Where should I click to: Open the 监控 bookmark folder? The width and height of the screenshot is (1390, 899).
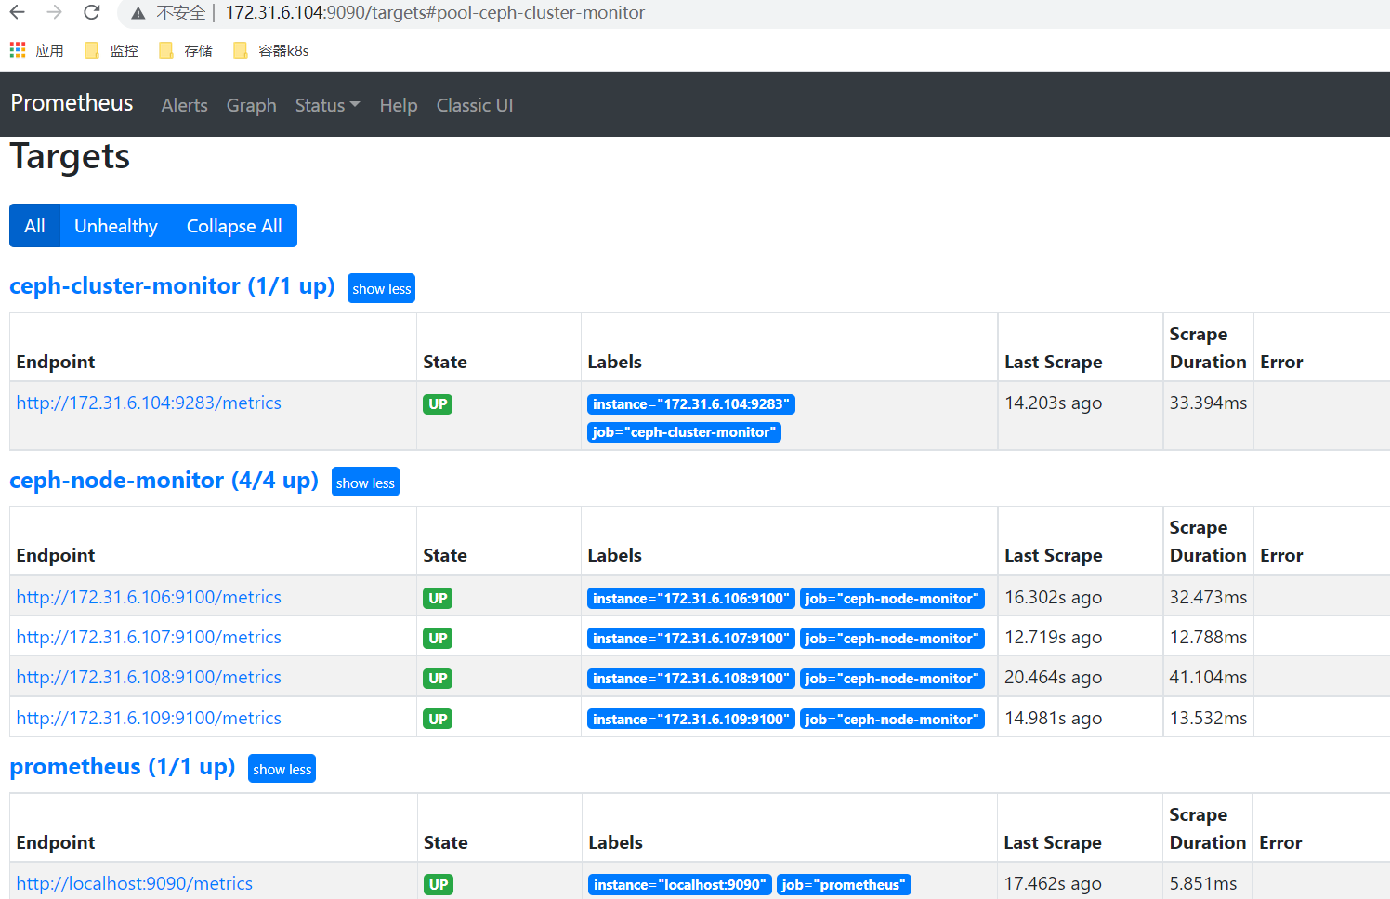(x=111, y=50)
